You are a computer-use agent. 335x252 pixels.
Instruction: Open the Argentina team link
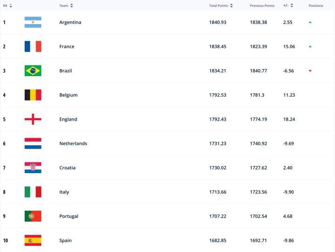pos(70,22)
